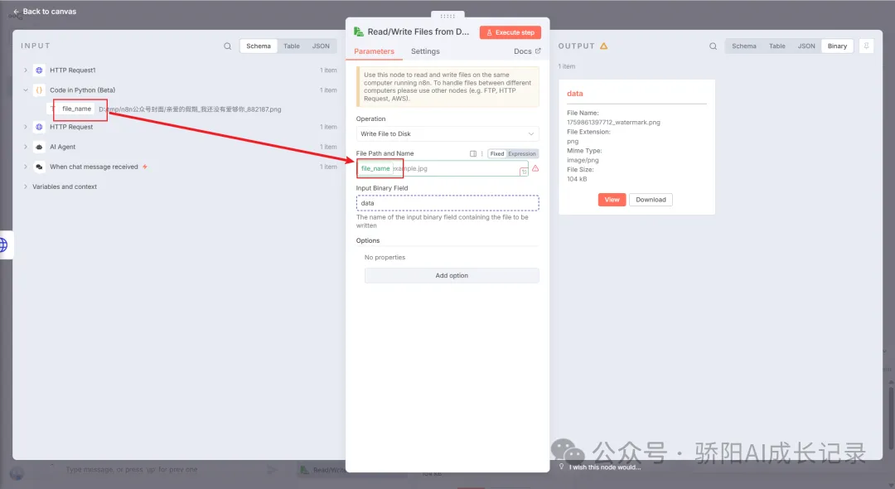Click the vertical scrollbar at right edge

[x=890, y=418]
